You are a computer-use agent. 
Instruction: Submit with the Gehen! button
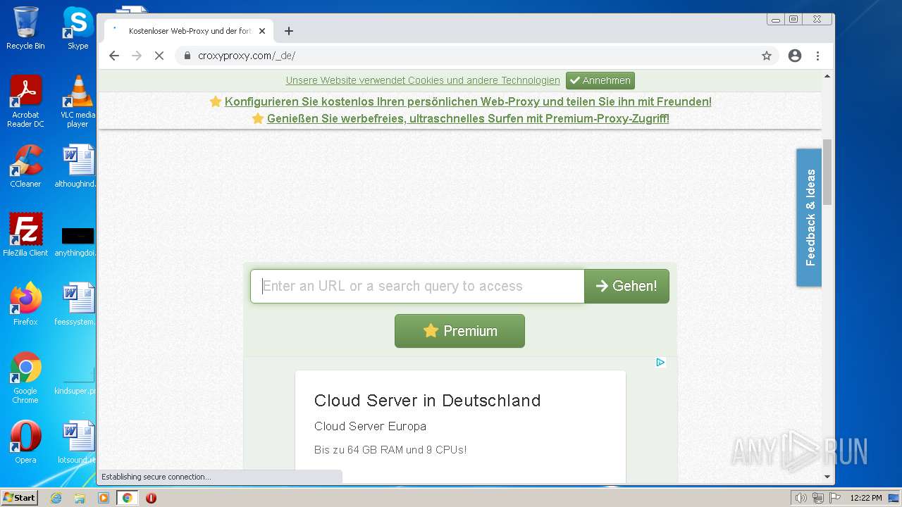[626, 286]
